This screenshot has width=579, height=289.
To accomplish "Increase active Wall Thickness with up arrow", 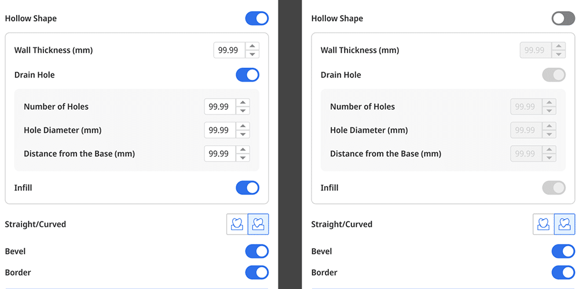I will (x=252, y=46).
